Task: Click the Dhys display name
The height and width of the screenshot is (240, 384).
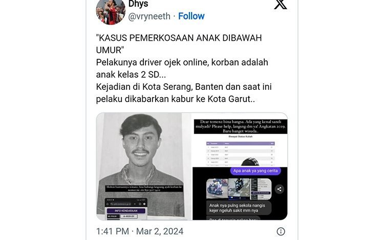Action: coord(138,4)
